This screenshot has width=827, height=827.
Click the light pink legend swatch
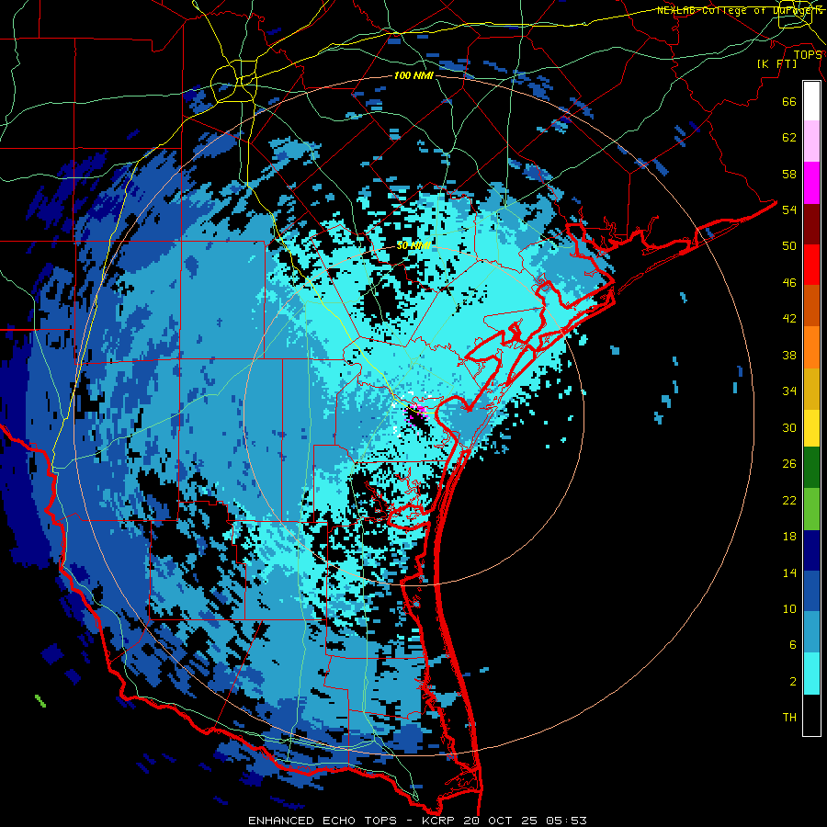(x=811, y=142)
